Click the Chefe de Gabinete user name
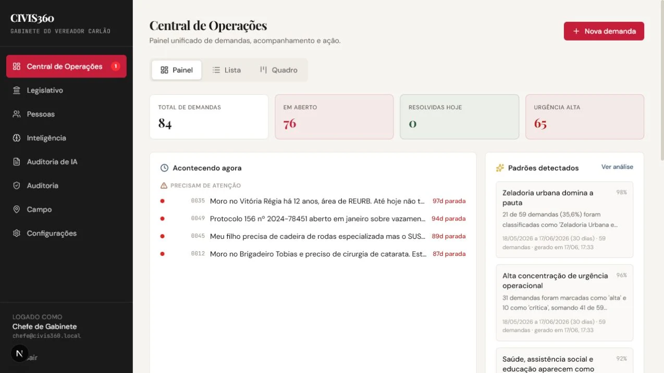Viewport: 664px width, 373px height. click(x=45, y=327)
